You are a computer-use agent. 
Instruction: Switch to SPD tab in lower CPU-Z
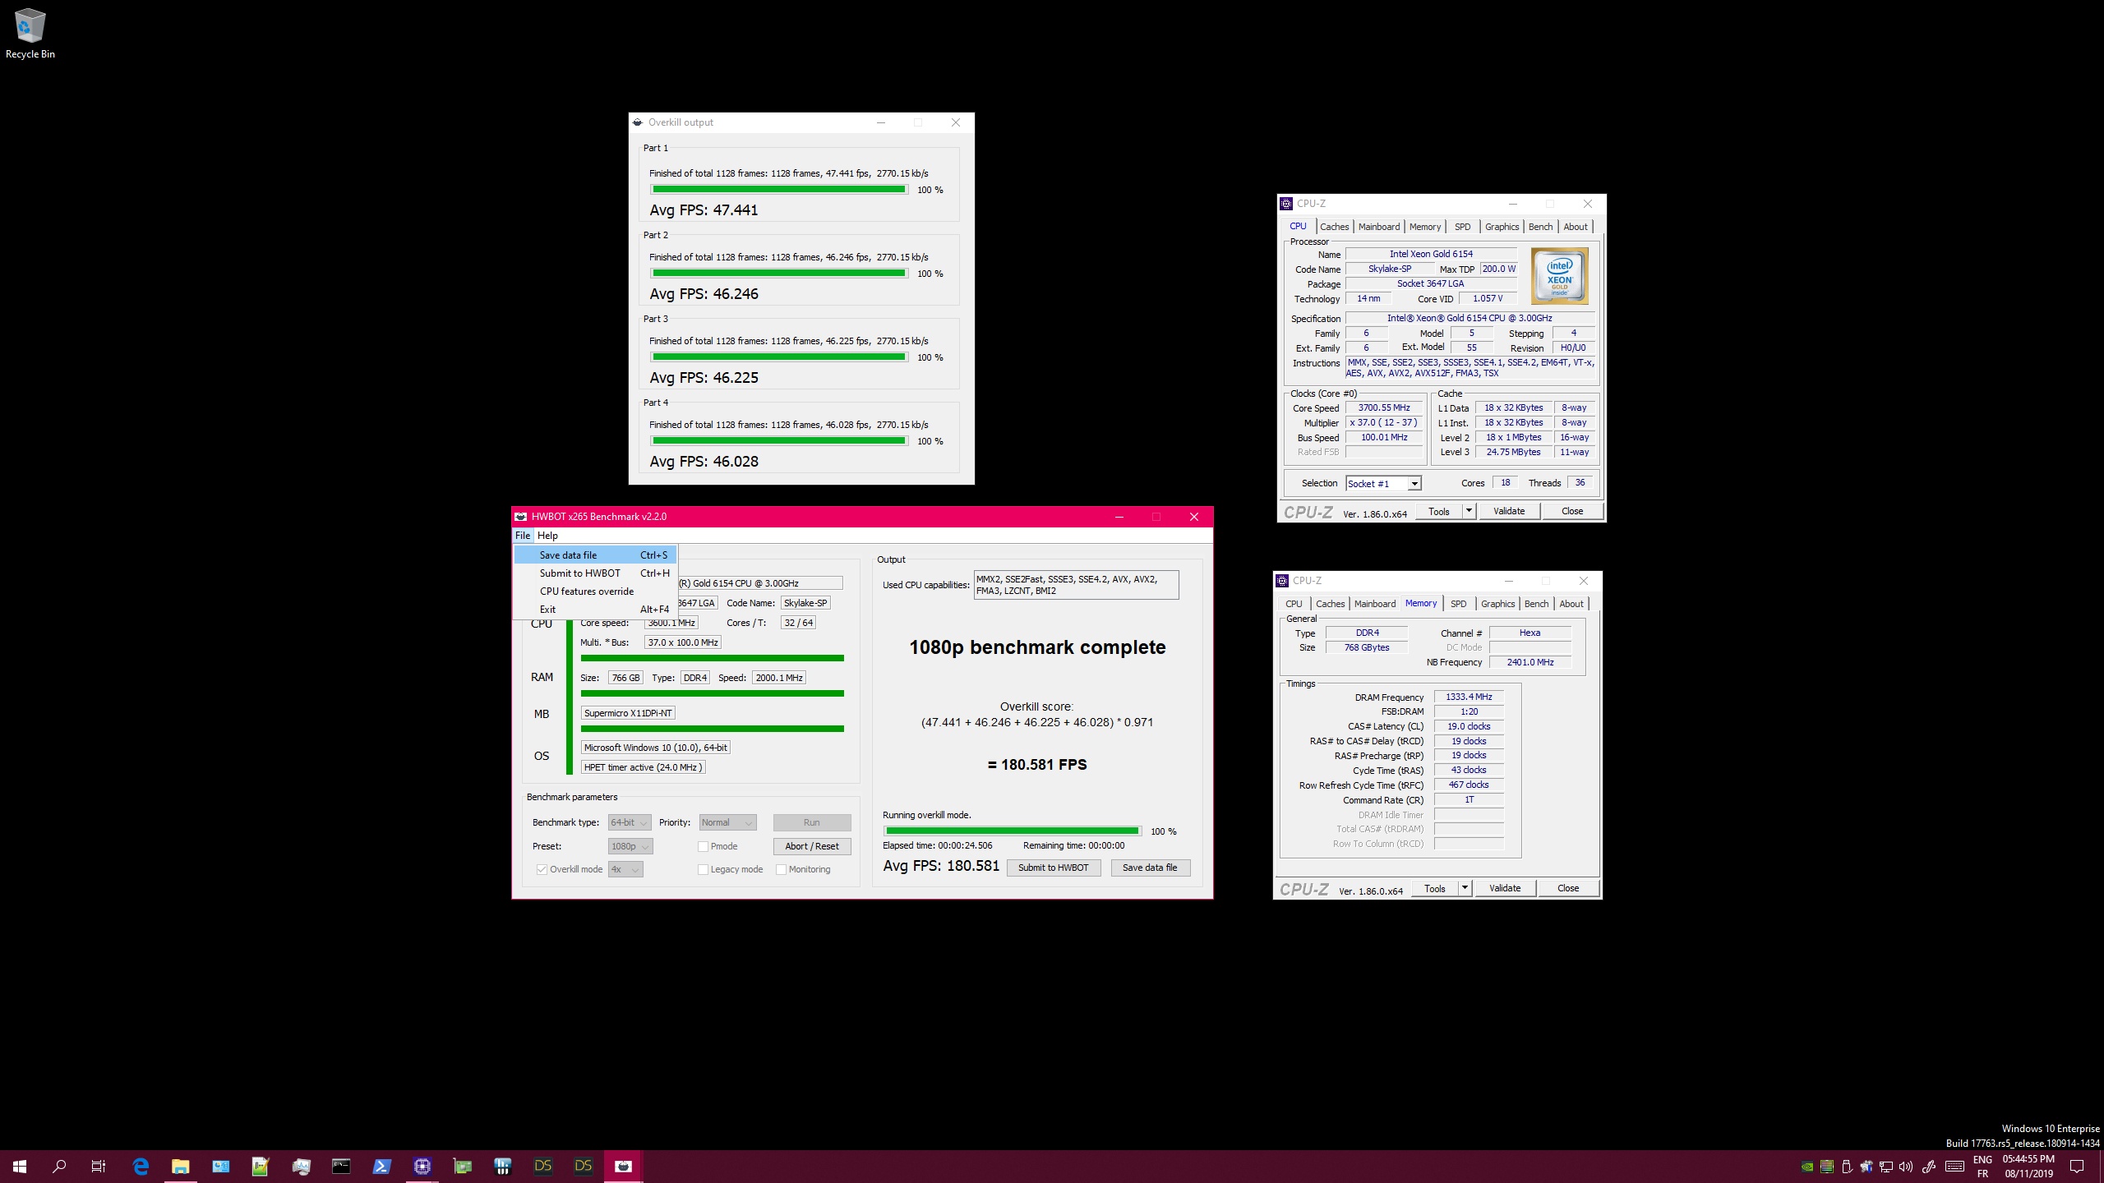point(1458,604)
